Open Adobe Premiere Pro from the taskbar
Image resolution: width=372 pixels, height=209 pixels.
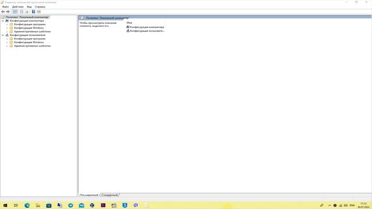[x=103, y=205]
